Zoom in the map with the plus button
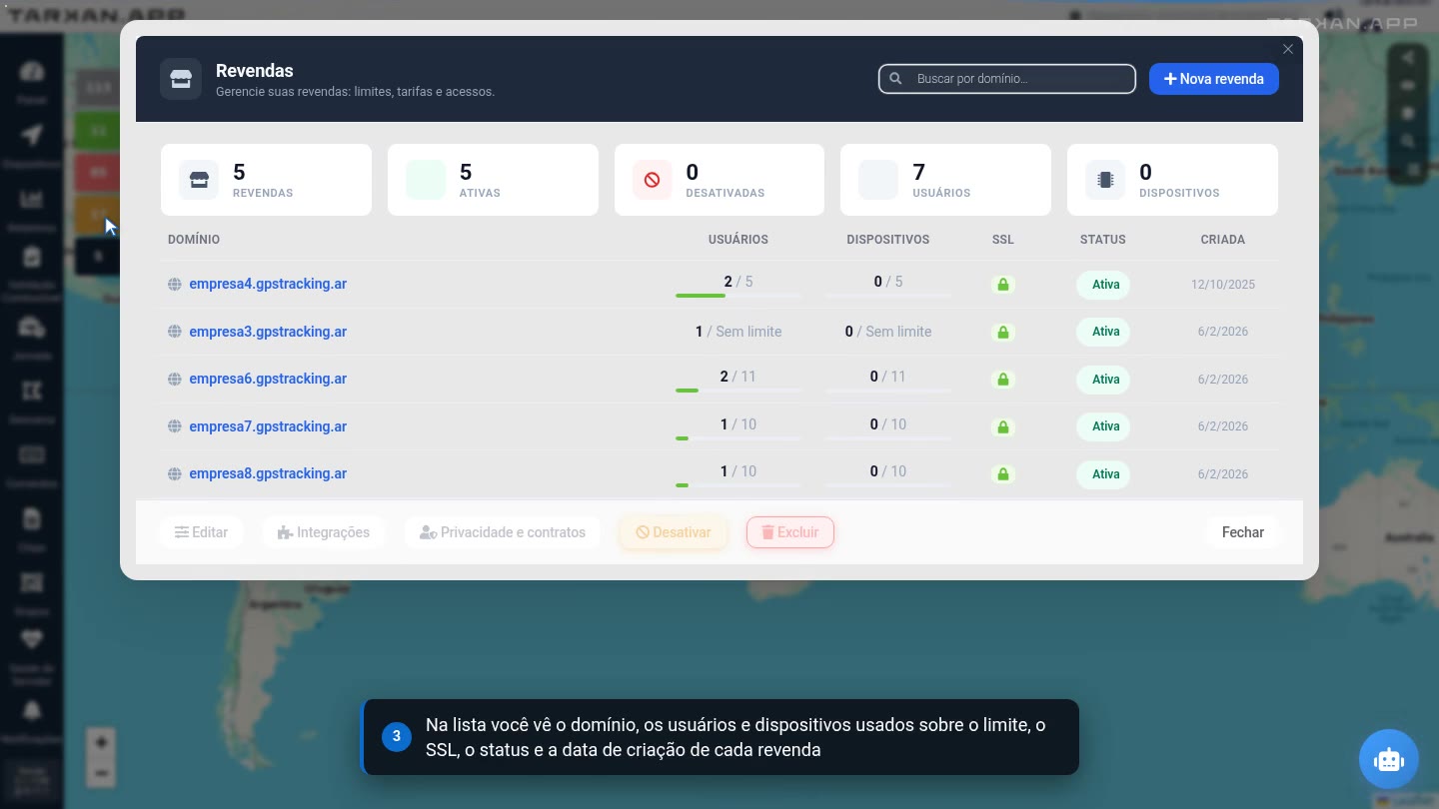The height and width of the screenshot is (809, 1439). click(101, 742)
